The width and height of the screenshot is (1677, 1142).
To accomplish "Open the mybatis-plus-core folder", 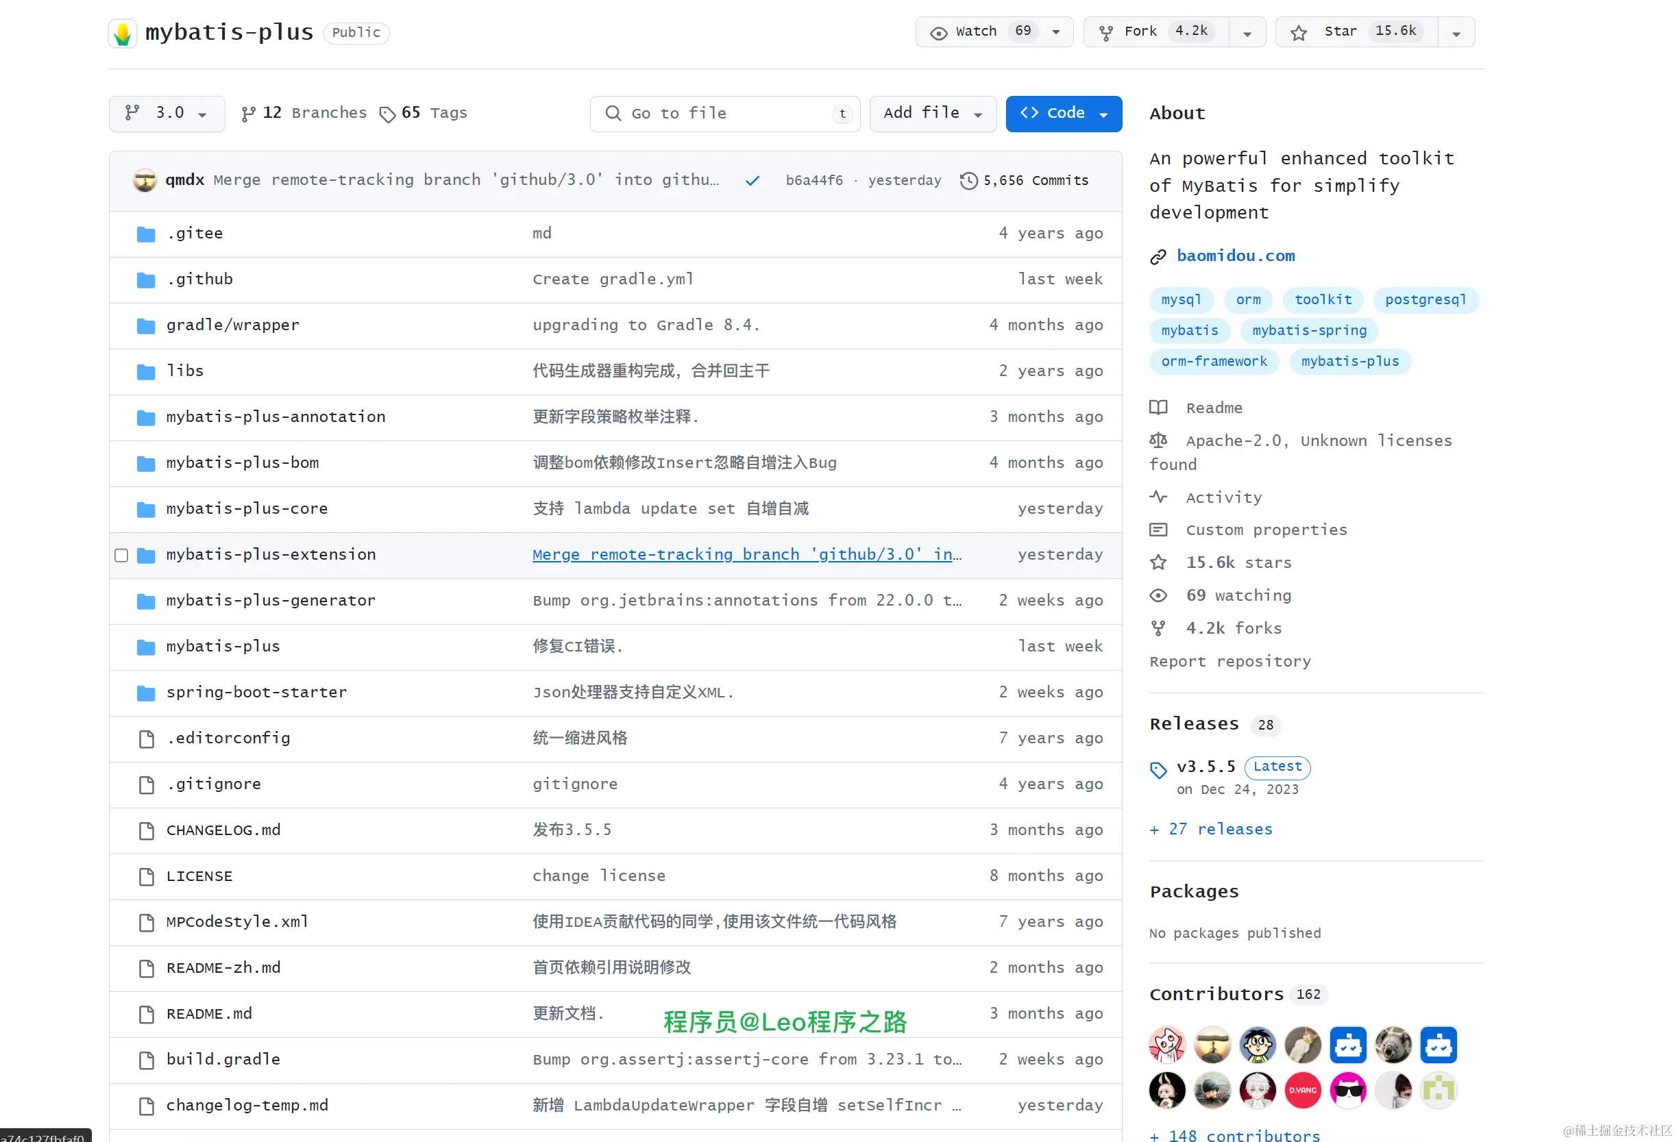I will (x=247, y=508).
